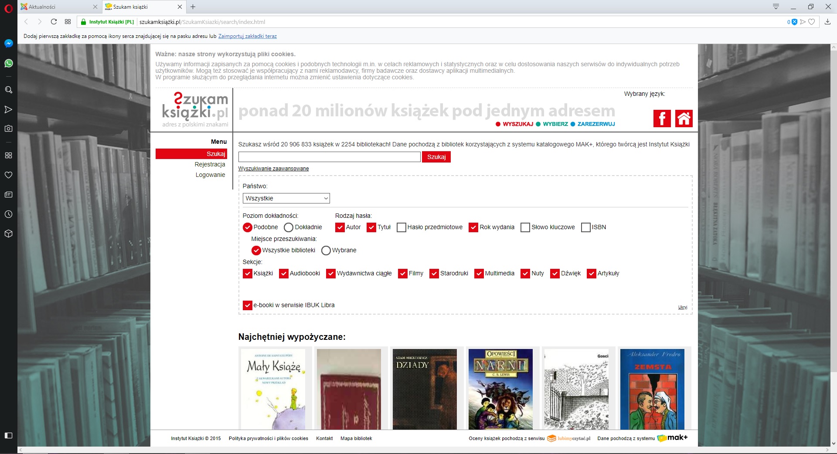Select the Dokładnie accuracy radio button
This screenshot has width=837, height=454.
tap(289, 227)
